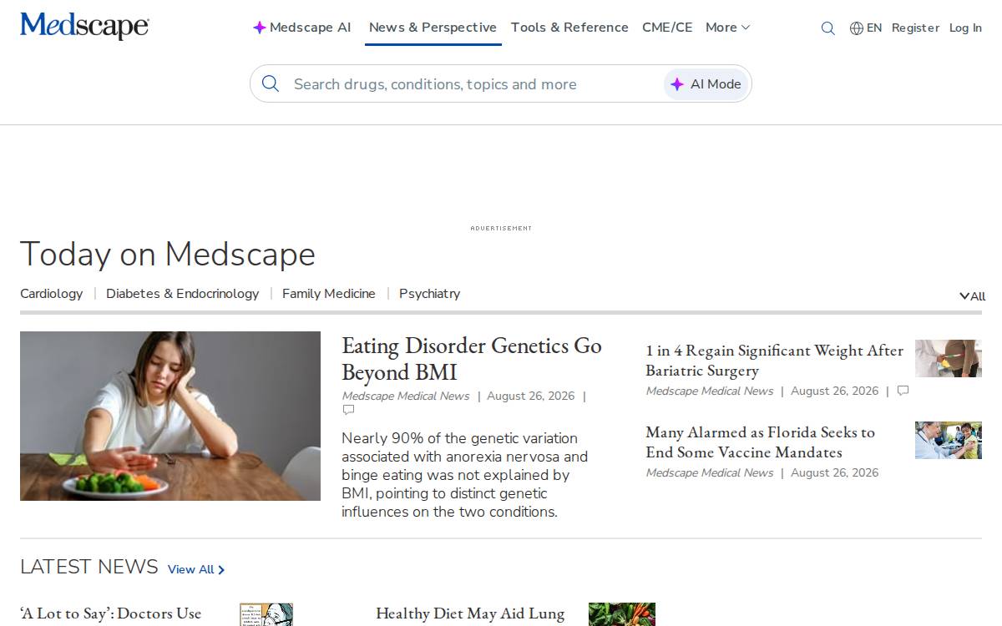Select the Cardiology specialty tab
Screen dimensions: 1002x626
[52, 294]
